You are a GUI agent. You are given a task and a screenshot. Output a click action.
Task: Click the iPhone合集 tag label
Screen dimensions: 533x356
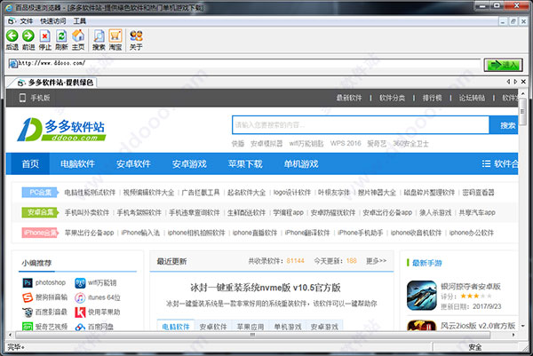[x=40, y=233]
